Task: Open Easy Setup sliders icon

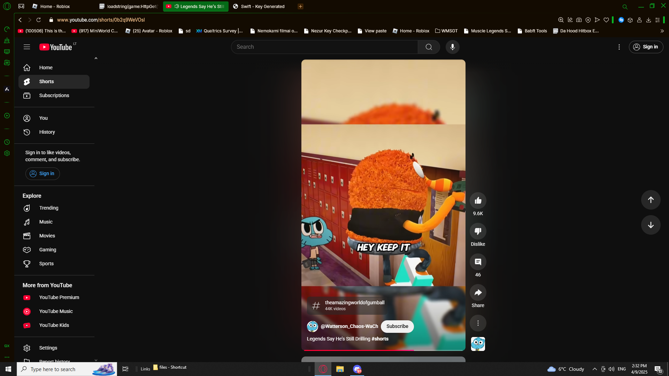Action: (658, 20)
